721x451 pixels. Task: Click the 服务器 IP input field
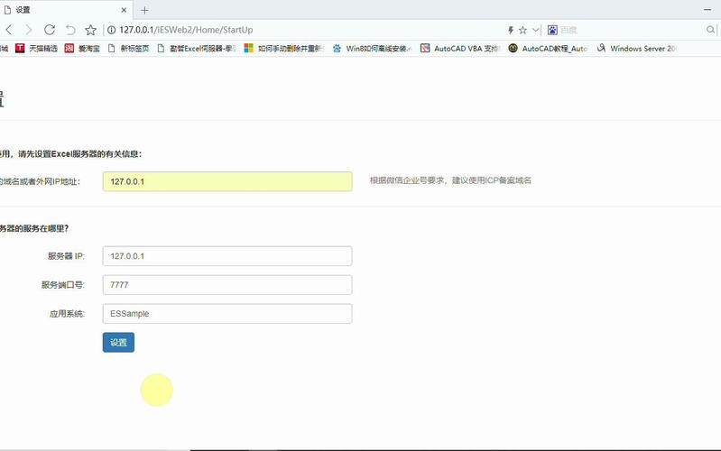tap(227, 256)
